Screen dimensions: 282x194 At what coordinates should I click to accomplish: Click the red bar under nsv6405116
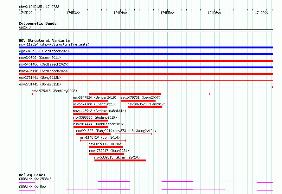[146, 74]
